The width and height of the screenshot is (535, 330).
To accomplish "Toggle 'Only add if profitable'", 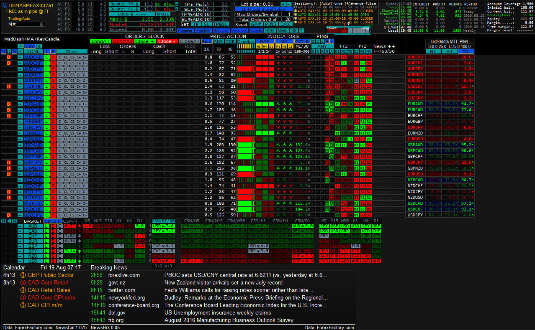I will (x=263, y=9).
